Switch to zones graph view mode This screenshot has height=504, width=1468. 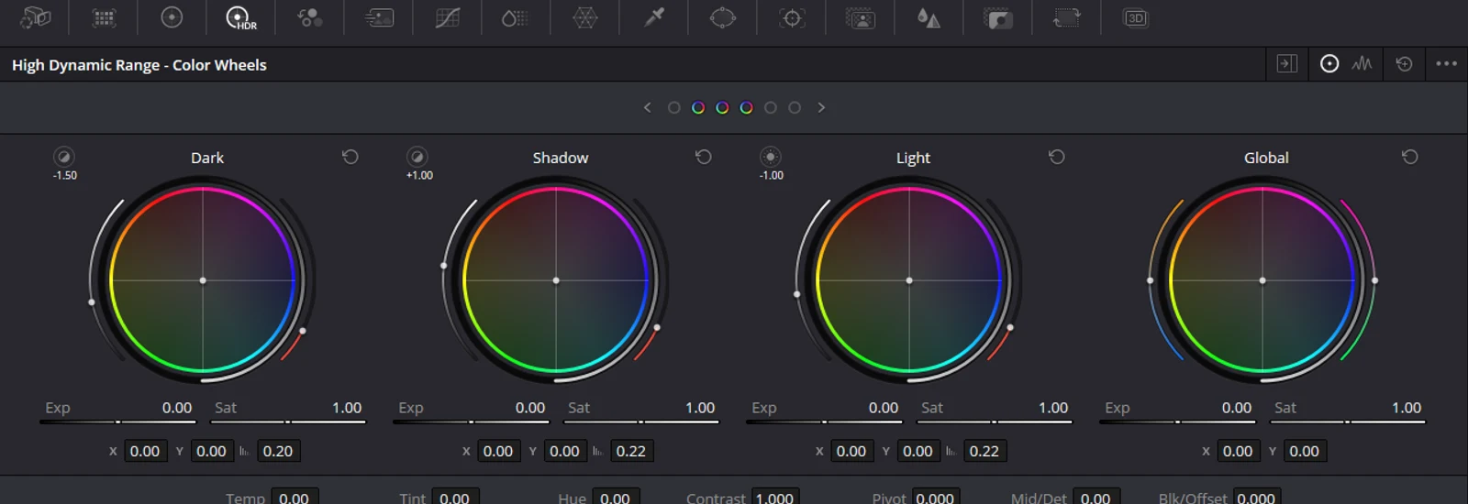[1362, 63]
